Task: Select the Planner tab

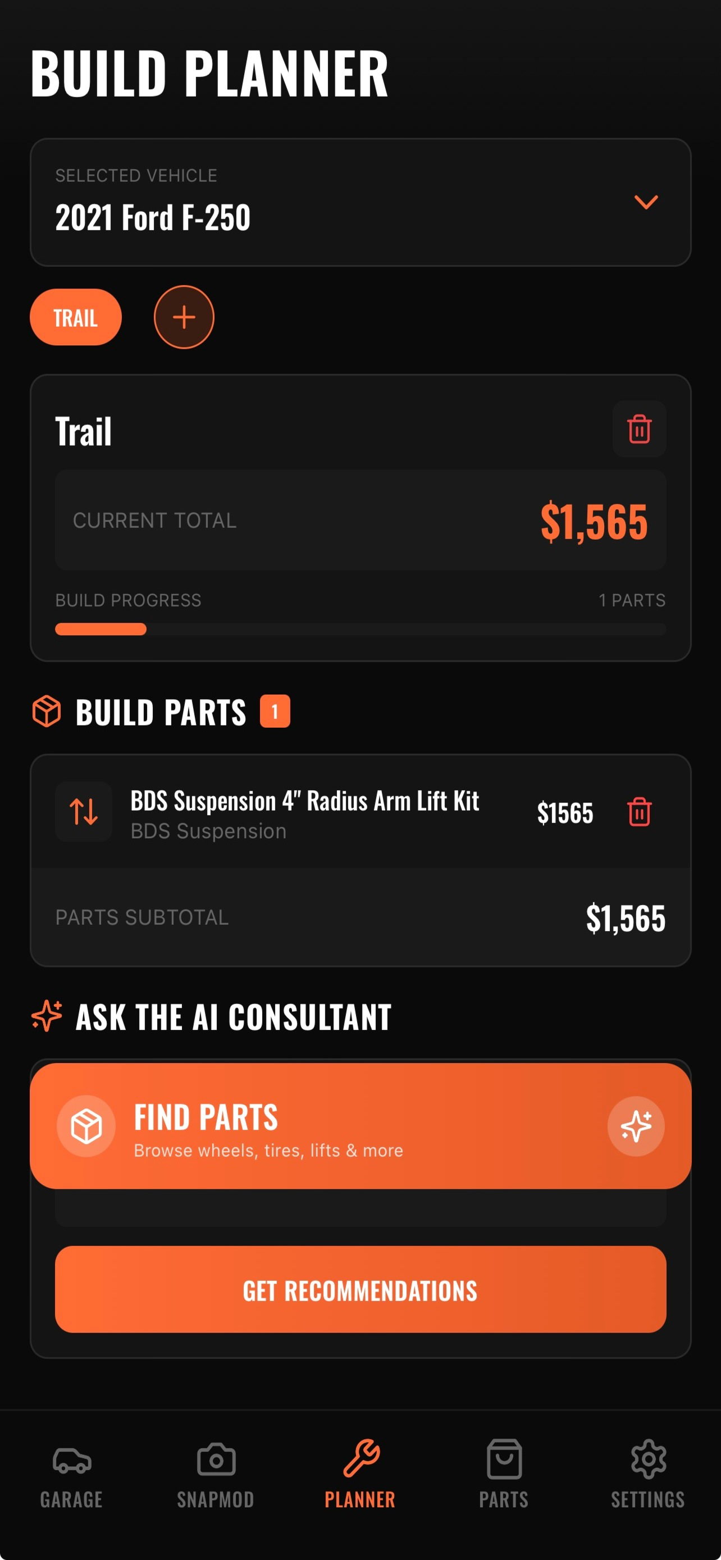Action: click(x=360, y=1474)
